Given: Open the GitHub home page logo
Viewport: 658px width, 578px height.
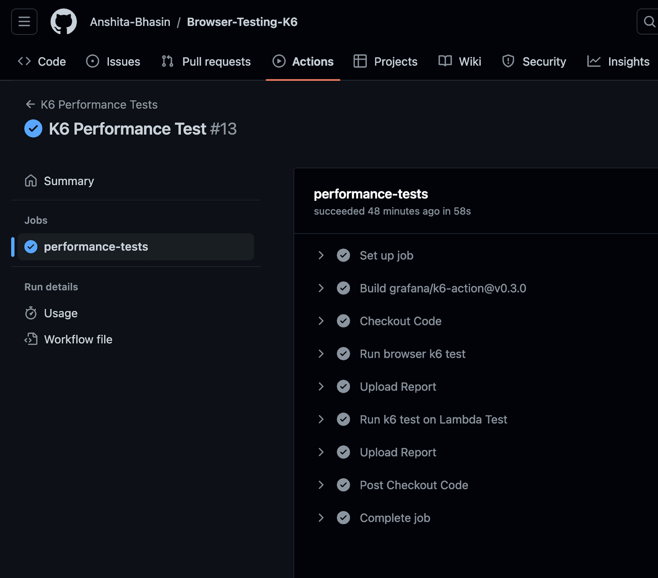Looking at the screenshot, I should [x=63, y=21].
